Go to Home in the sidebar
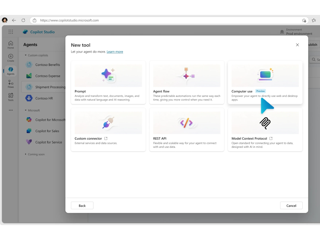This screenshot has width=320, height=240. click(x=11, y=45)
